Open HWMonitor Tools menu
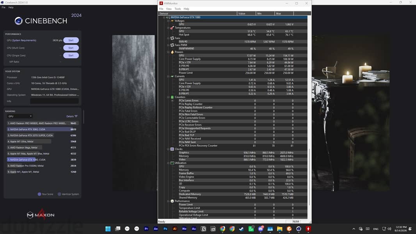The width and height of the screenshot is (416, 234). 178,9
